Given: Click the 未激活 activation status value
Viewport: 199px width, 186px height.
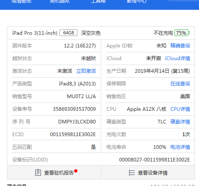Looking at the screenshot, I should 65,71.
